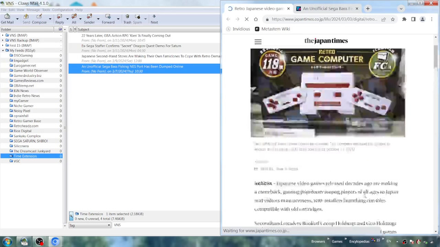
Task: Open browser extensions puzzle icon
Action: click(404, 19)
